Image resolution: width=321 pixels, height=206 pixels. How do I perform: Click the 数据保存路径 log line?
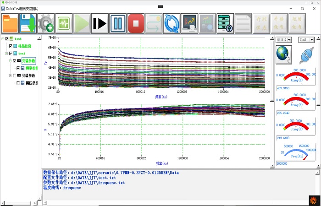[111, 173]
